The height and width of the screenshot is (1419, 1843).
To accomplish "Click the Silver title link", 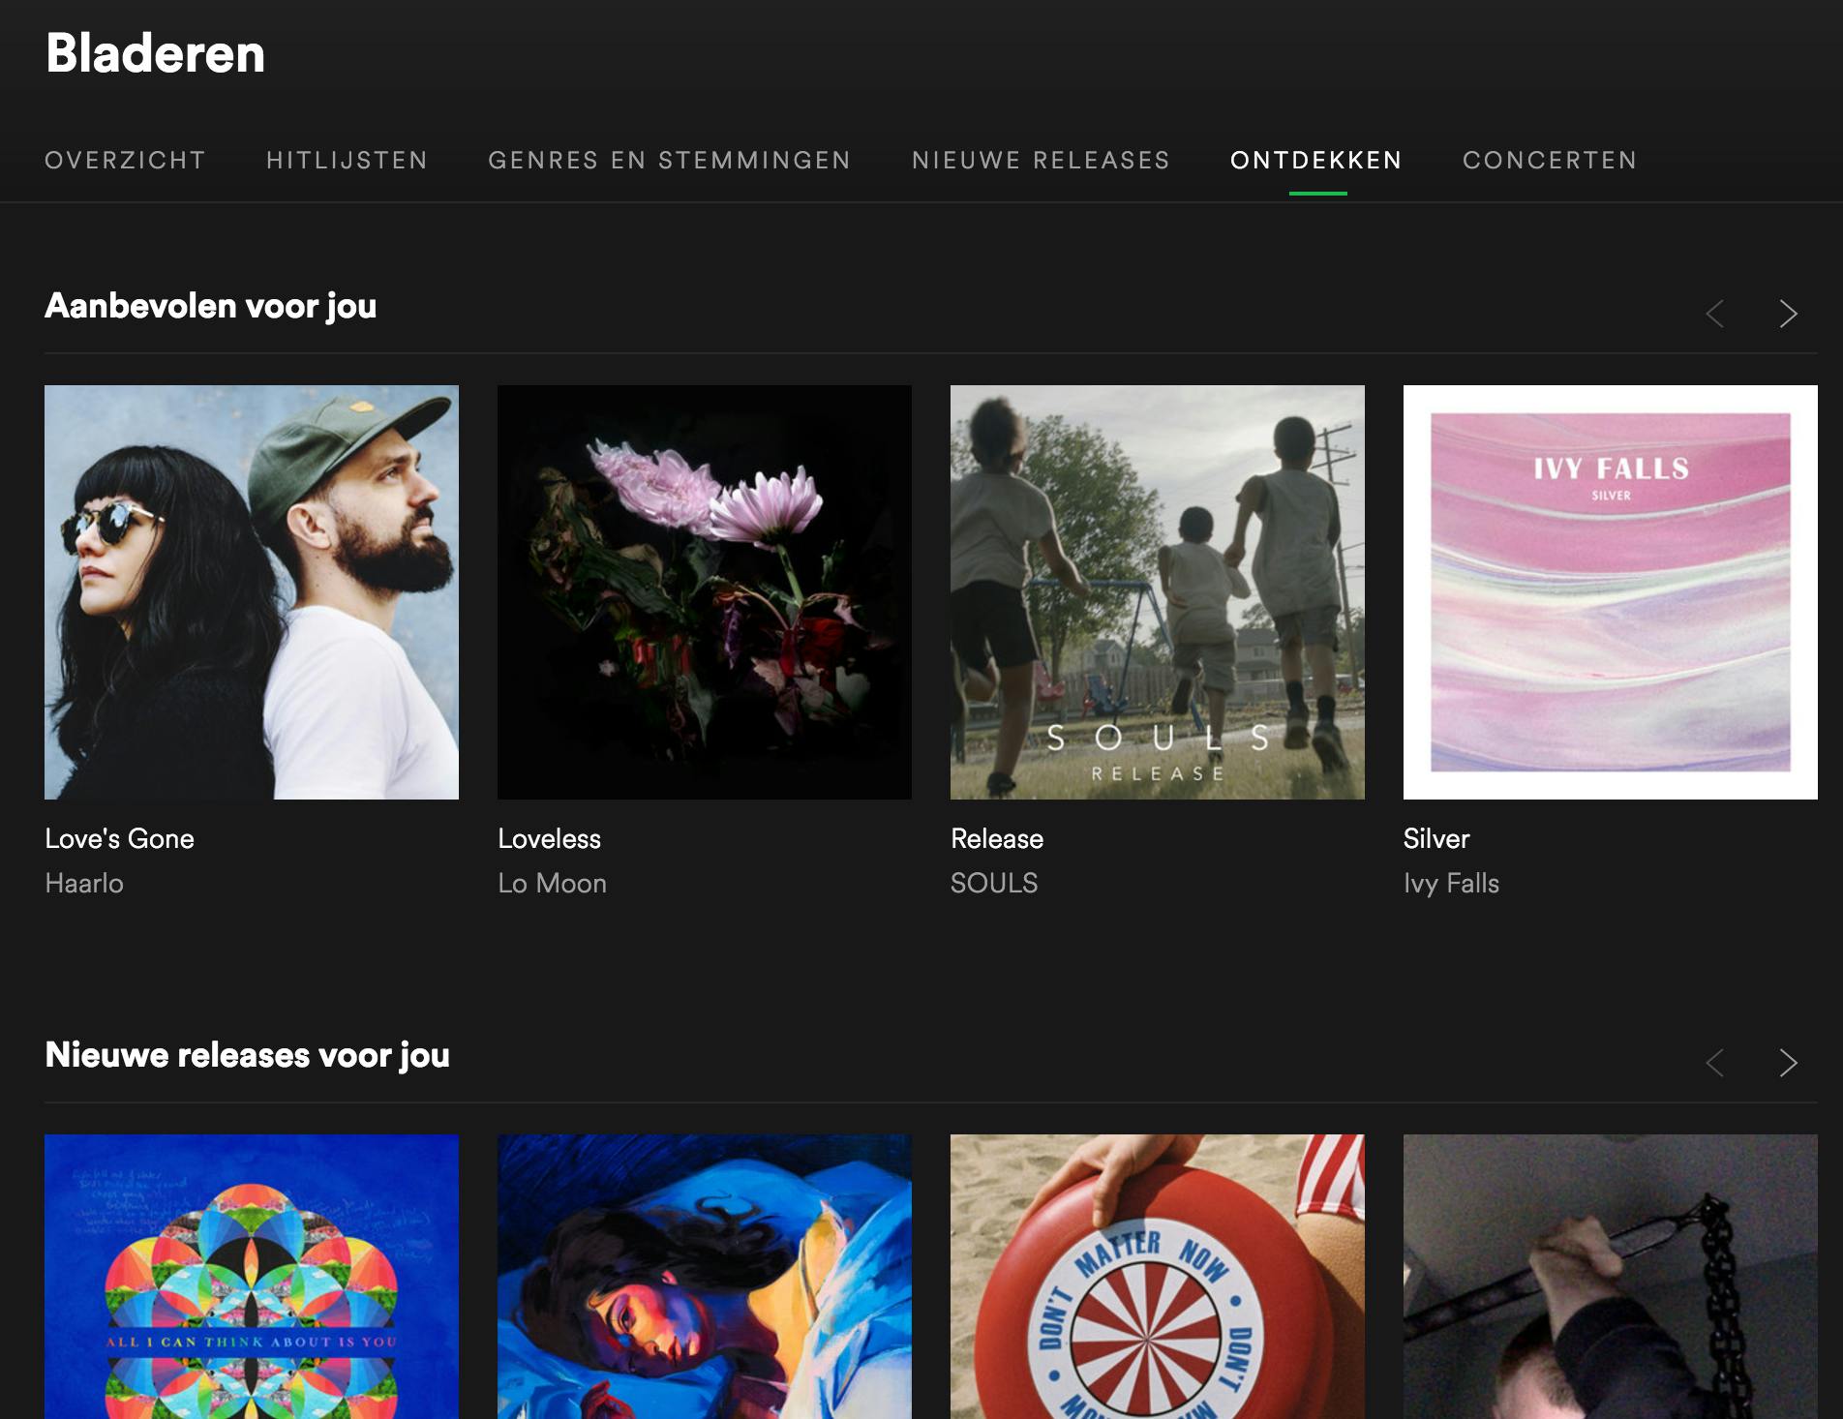I will pyautogui.click(x=1436, y=839).
